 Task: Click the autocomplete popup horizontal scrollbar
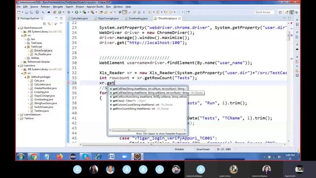[129, 130]
